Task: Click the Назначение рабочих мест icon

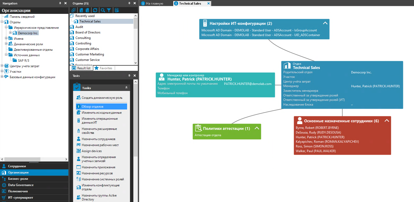Action: (78, 145)
